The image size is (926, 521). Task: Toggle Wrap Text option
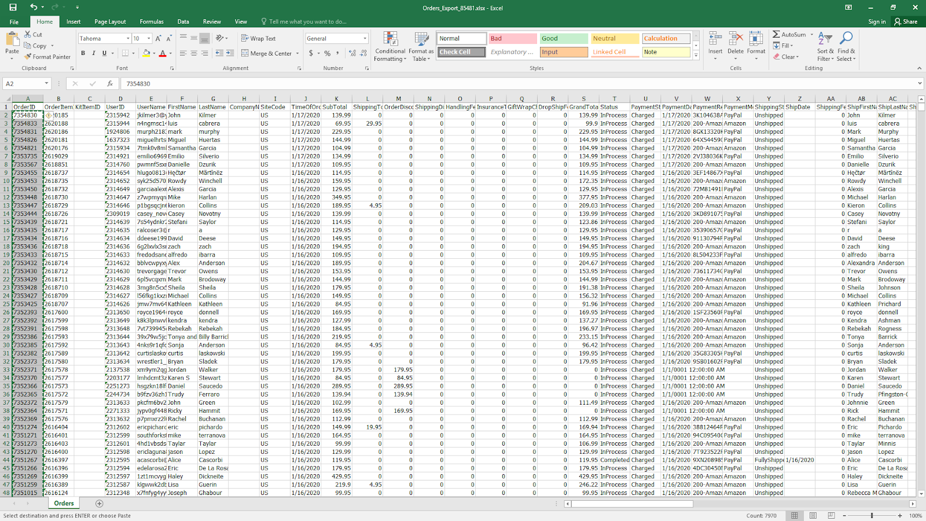[258, 38]
